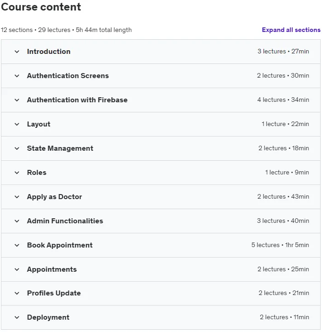Expand the Introduction section chevron
Viewport: 322px width, 332px height.
(17, 52)
